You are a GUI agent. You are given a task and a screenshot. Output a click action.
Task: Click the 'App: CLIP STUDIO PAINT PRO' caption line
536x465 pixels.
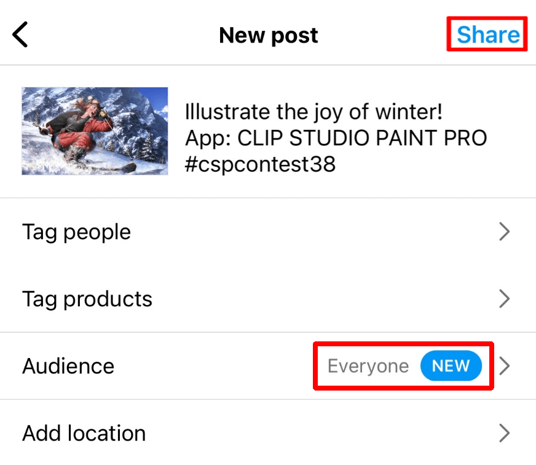click(336, 138)
